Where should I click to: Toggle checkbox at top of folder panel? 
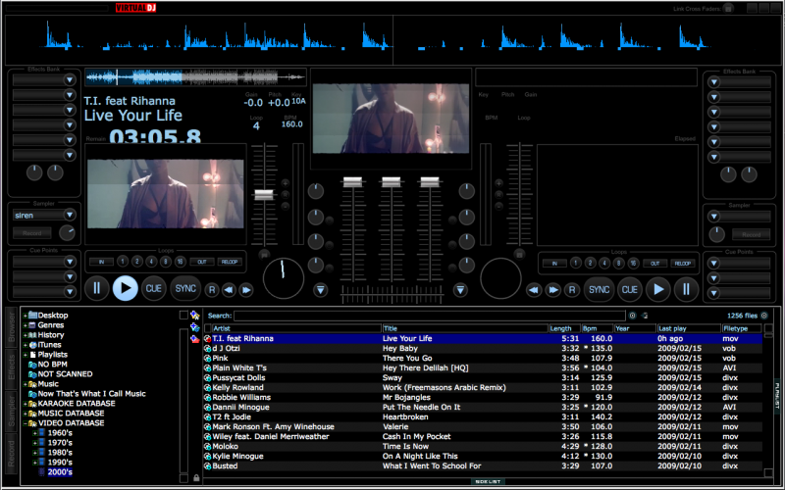pyautogui.click(x=183, y=315)
